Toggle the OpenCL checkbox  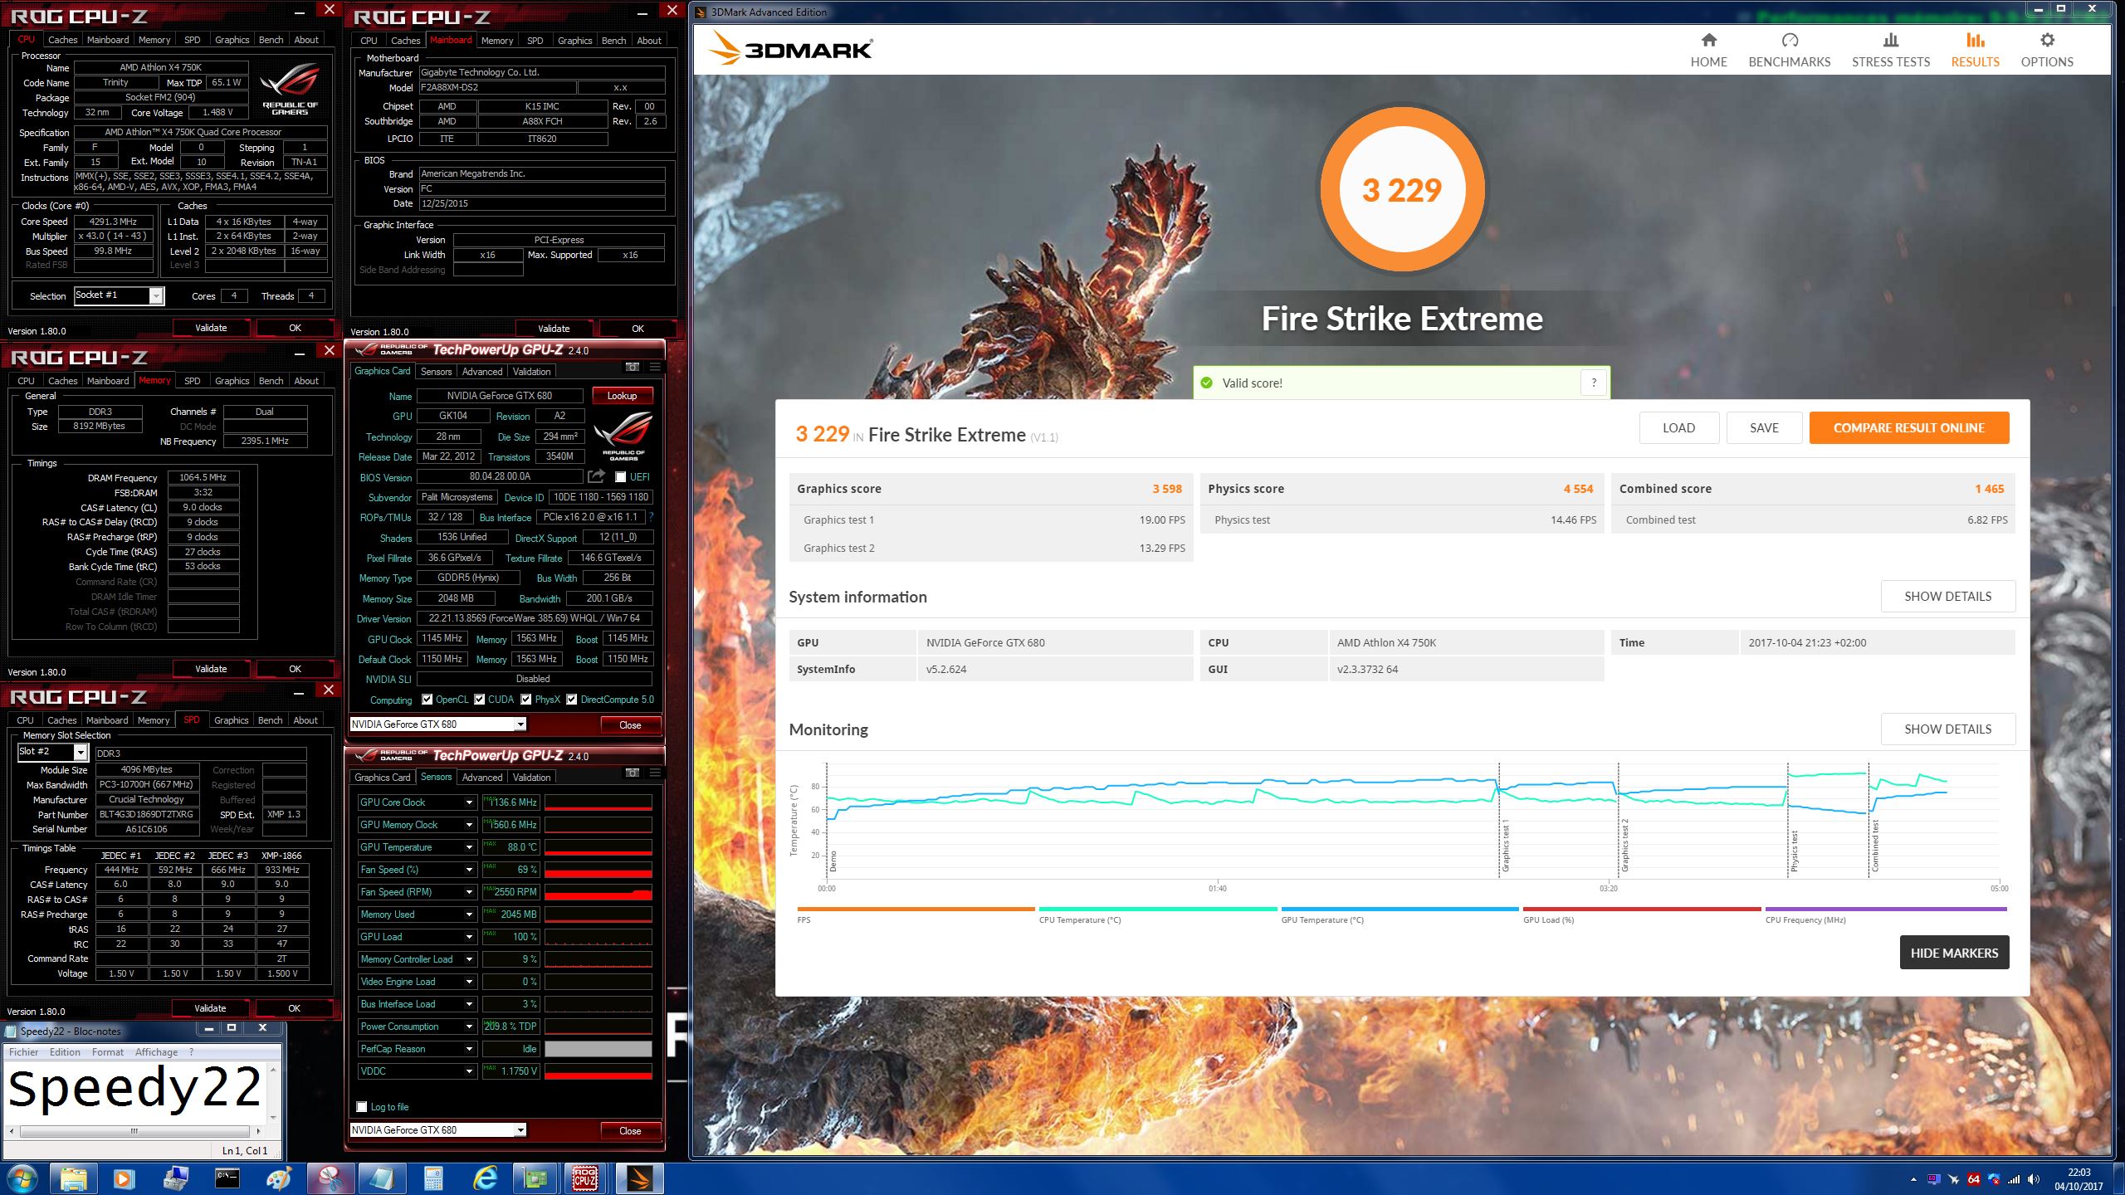point(427,700)
